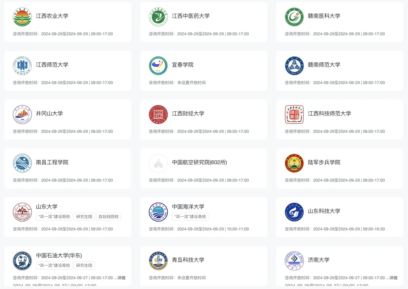Click 井冈山大学's 咨询开放时间 line
The image size is (408, 289).
(63, 132)
